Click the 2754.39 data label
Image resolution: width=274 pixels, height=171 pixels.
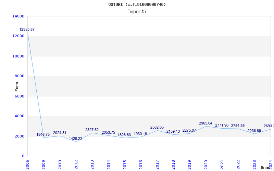click(238, 126)
